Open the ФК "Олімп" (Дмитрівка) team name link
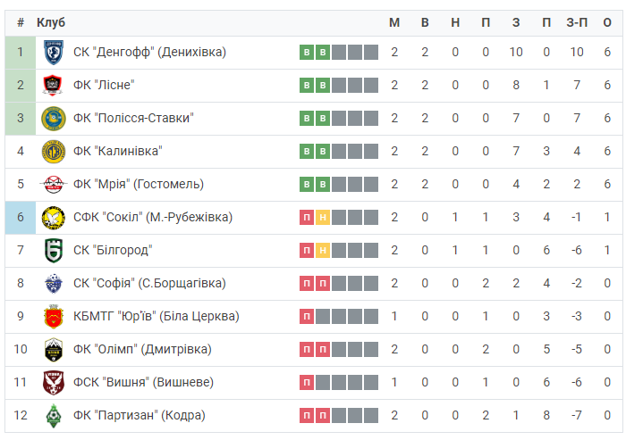 click(x=142, y=350)
